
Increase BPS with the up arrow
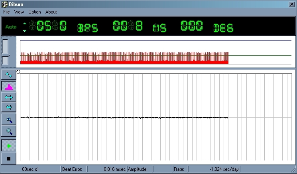point(25,23)
